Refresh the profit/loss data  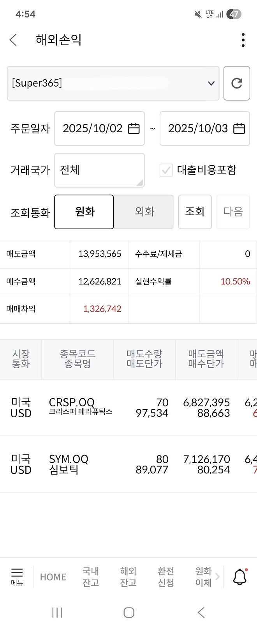(x=237, y=83)
